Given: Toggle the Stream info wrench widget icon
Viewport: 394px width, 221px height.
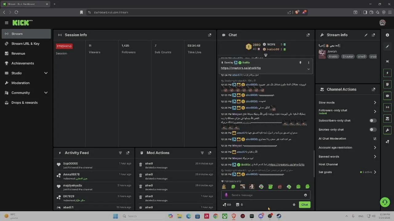Looking at the screenshot, I should pos(388,130).
